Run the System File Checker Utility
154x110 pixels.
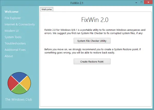point(92,41)
